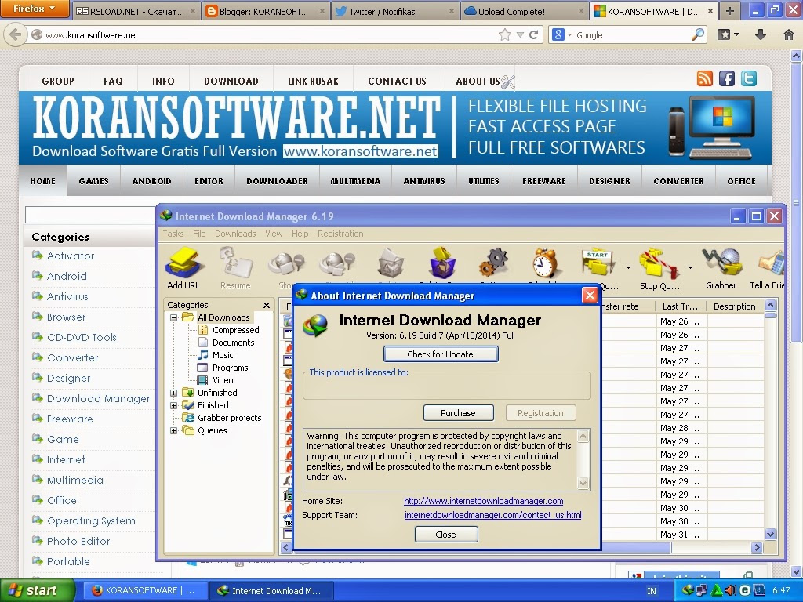This screenshot has height=602, width=803.
Task: Click the search magnifier icon in Google box
Action: 697,34
